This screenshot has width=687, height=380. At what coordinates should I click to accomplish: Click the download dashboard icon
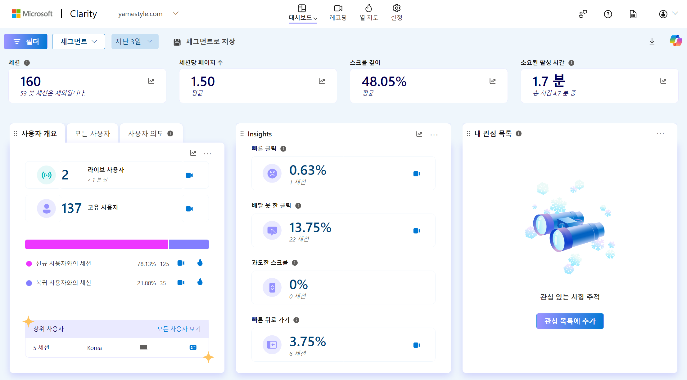(652, 42)
